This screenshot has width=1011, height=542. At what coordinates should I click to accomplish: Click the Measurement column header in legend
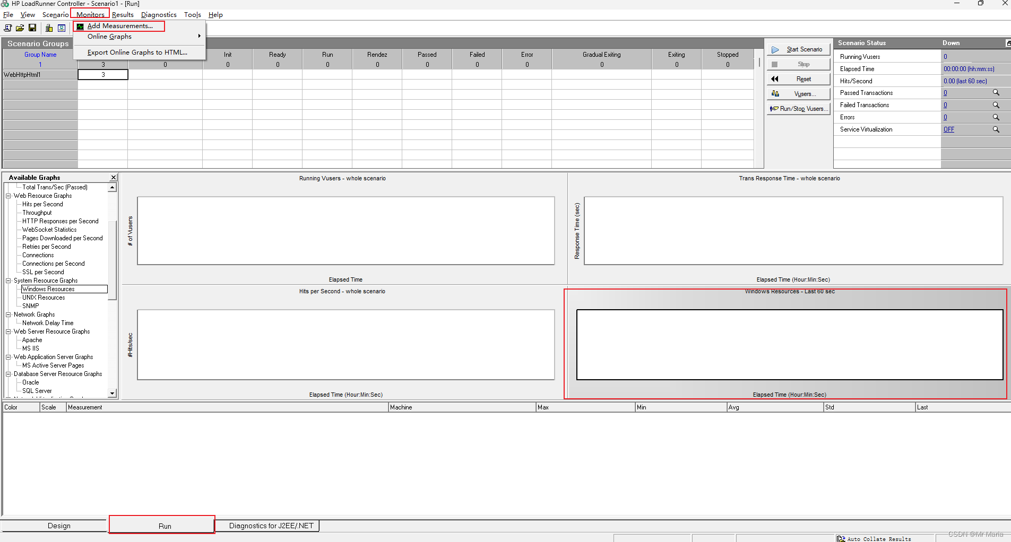pos(227,407)
